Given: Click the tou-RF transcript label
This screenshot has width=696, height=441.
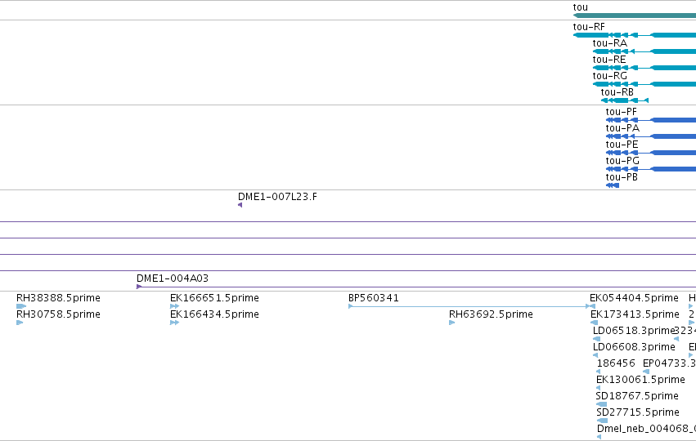Looking at the screenshot, I should [589, 27].
